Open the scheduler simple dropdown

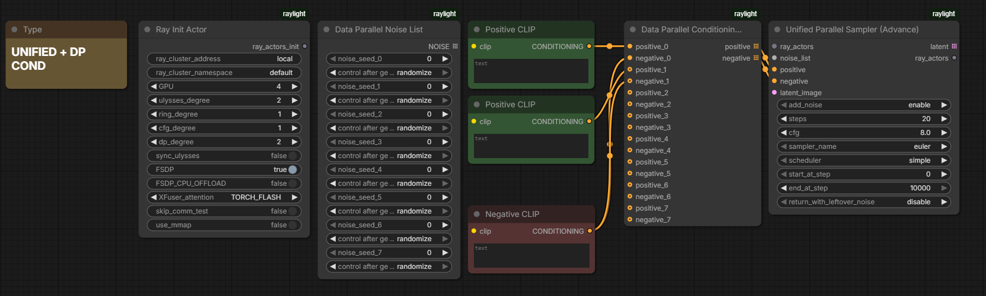864,160
